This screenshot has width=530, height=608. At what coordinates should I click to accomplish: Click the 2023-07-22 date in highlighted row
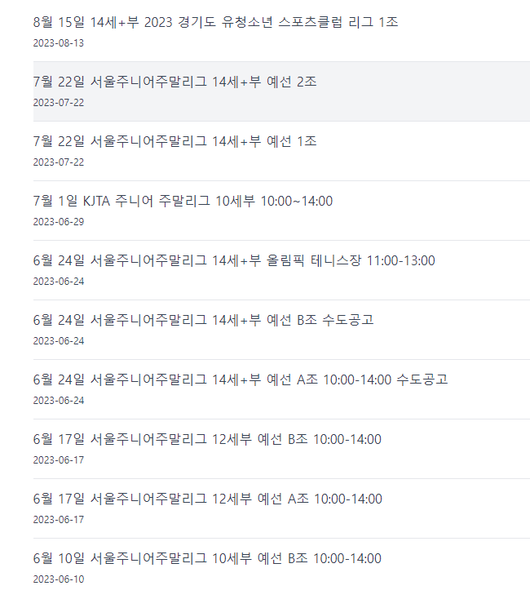click(59, 103)
